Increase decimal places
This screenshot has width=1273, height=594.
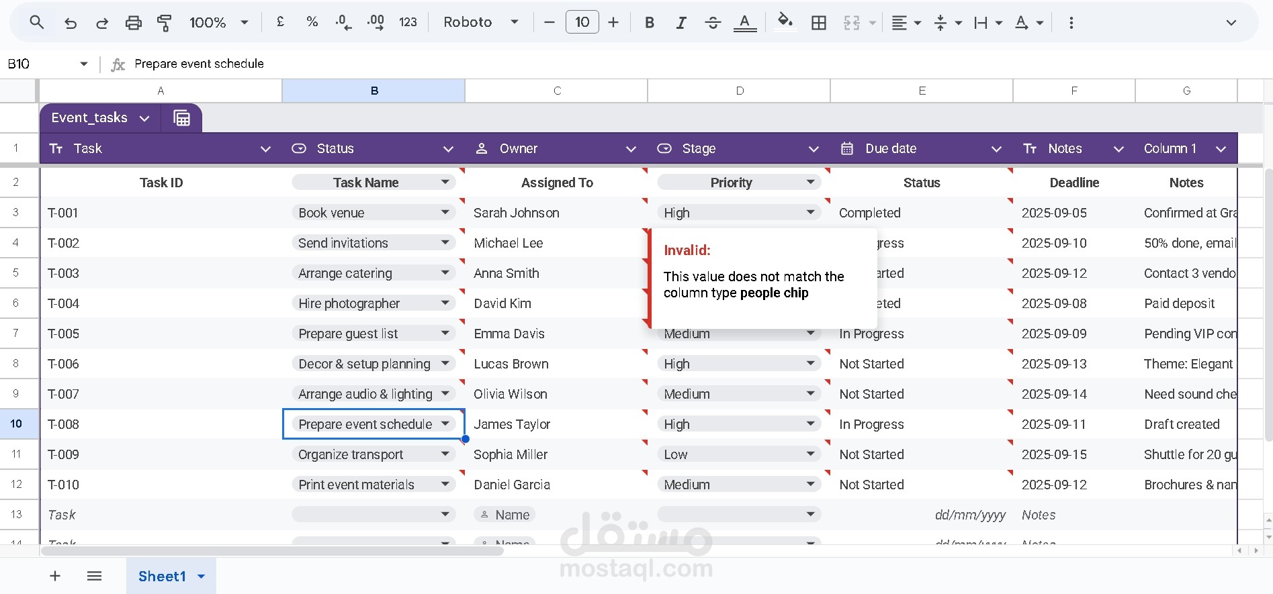point(376,23)
